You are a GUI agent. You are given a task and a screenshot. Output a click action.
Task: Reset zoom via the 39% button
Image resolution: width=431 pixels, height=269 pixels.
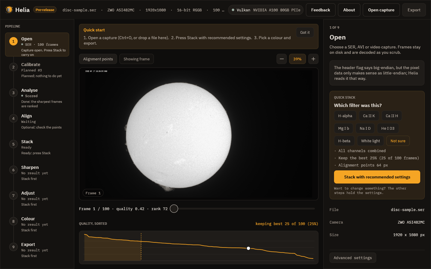298,59
